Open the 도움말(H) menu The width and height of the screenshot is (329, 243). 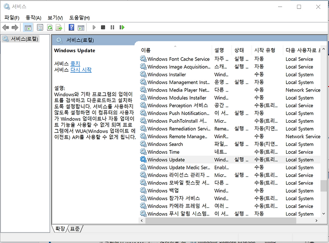80,18
